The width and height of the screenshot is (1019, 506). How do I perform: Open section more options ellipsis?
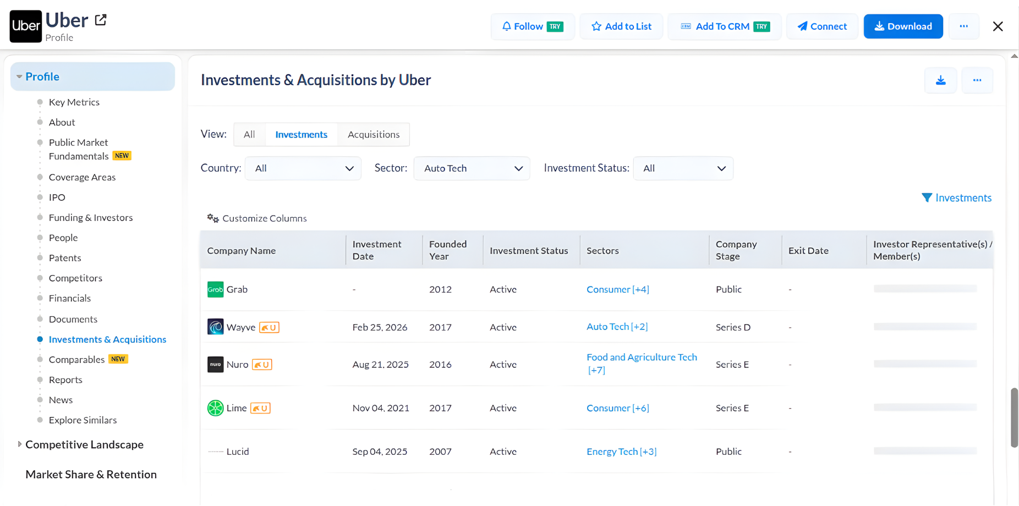(x=977, y=80)
